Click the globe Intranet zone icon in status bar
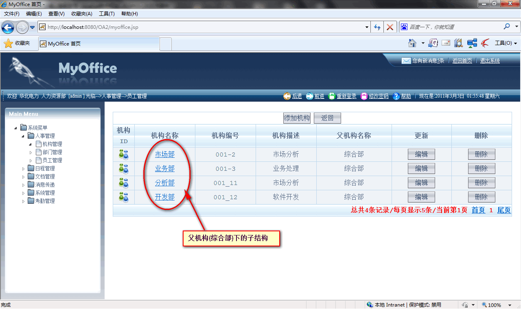 [x=370, y=305]
